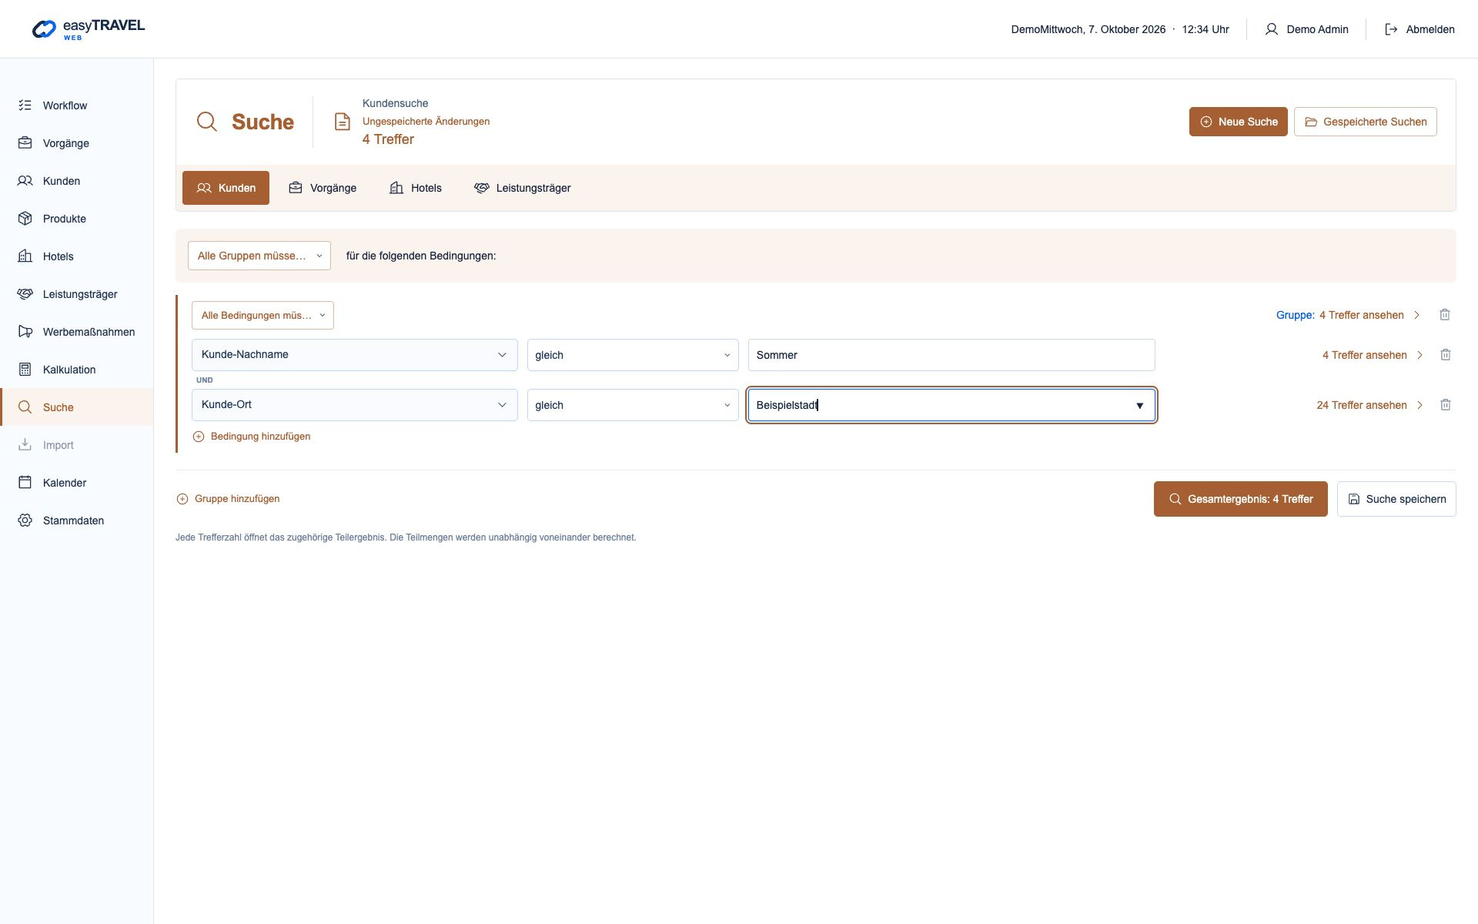
Task: Open Stammdaten settings in the sidebar
Action: click(x=77, y=521)
